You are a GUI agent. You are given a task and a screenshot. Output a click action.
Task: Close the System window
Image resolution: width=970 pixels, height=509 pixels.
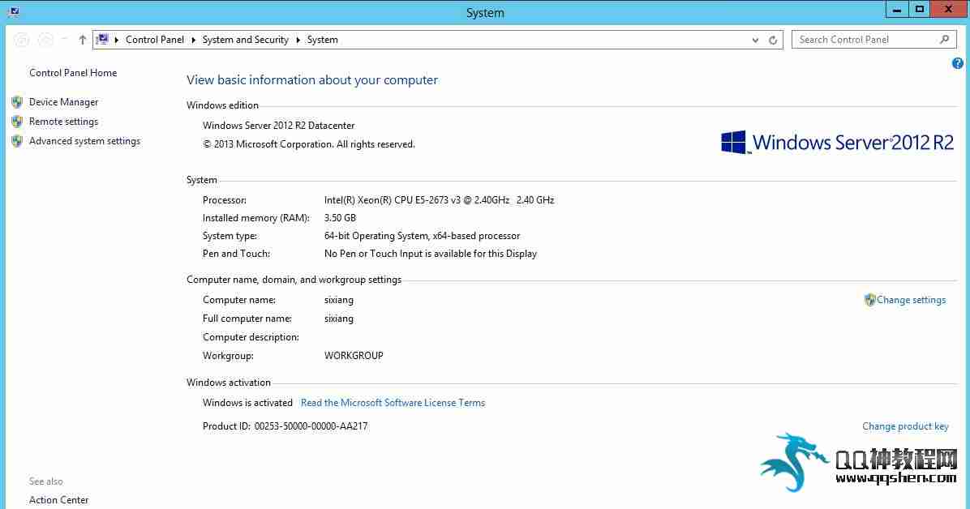click(x=948, y=9)
